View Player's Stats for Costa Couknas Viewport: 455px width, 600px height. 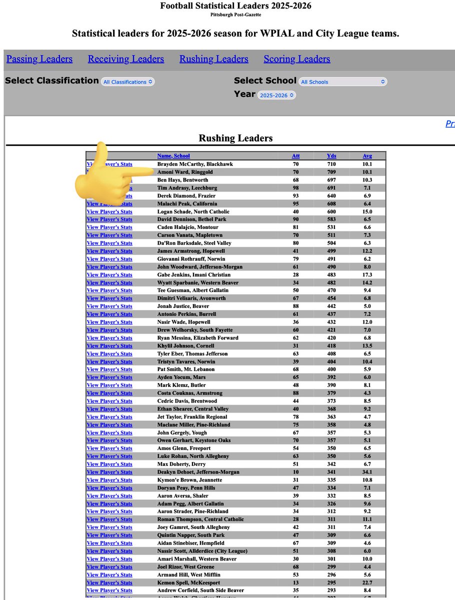109,393
